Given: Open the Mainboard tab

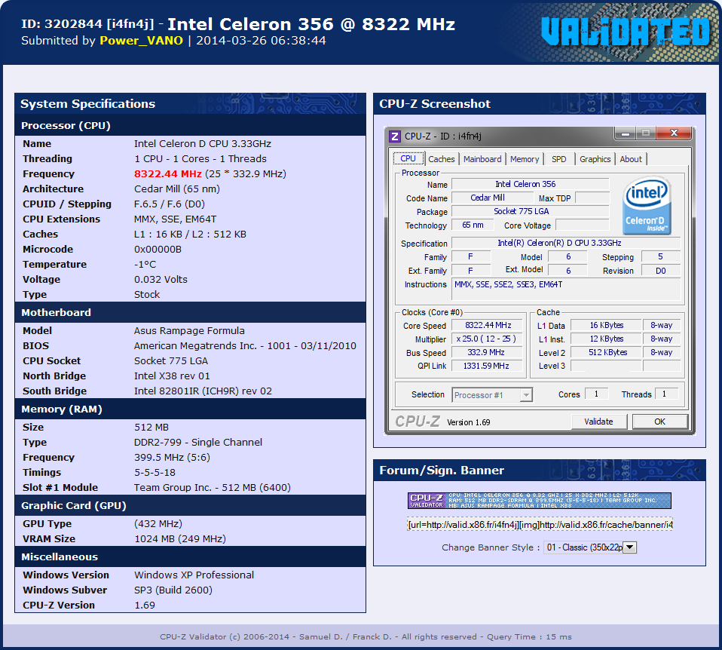Looking at the screenshot, I should 482,159.
